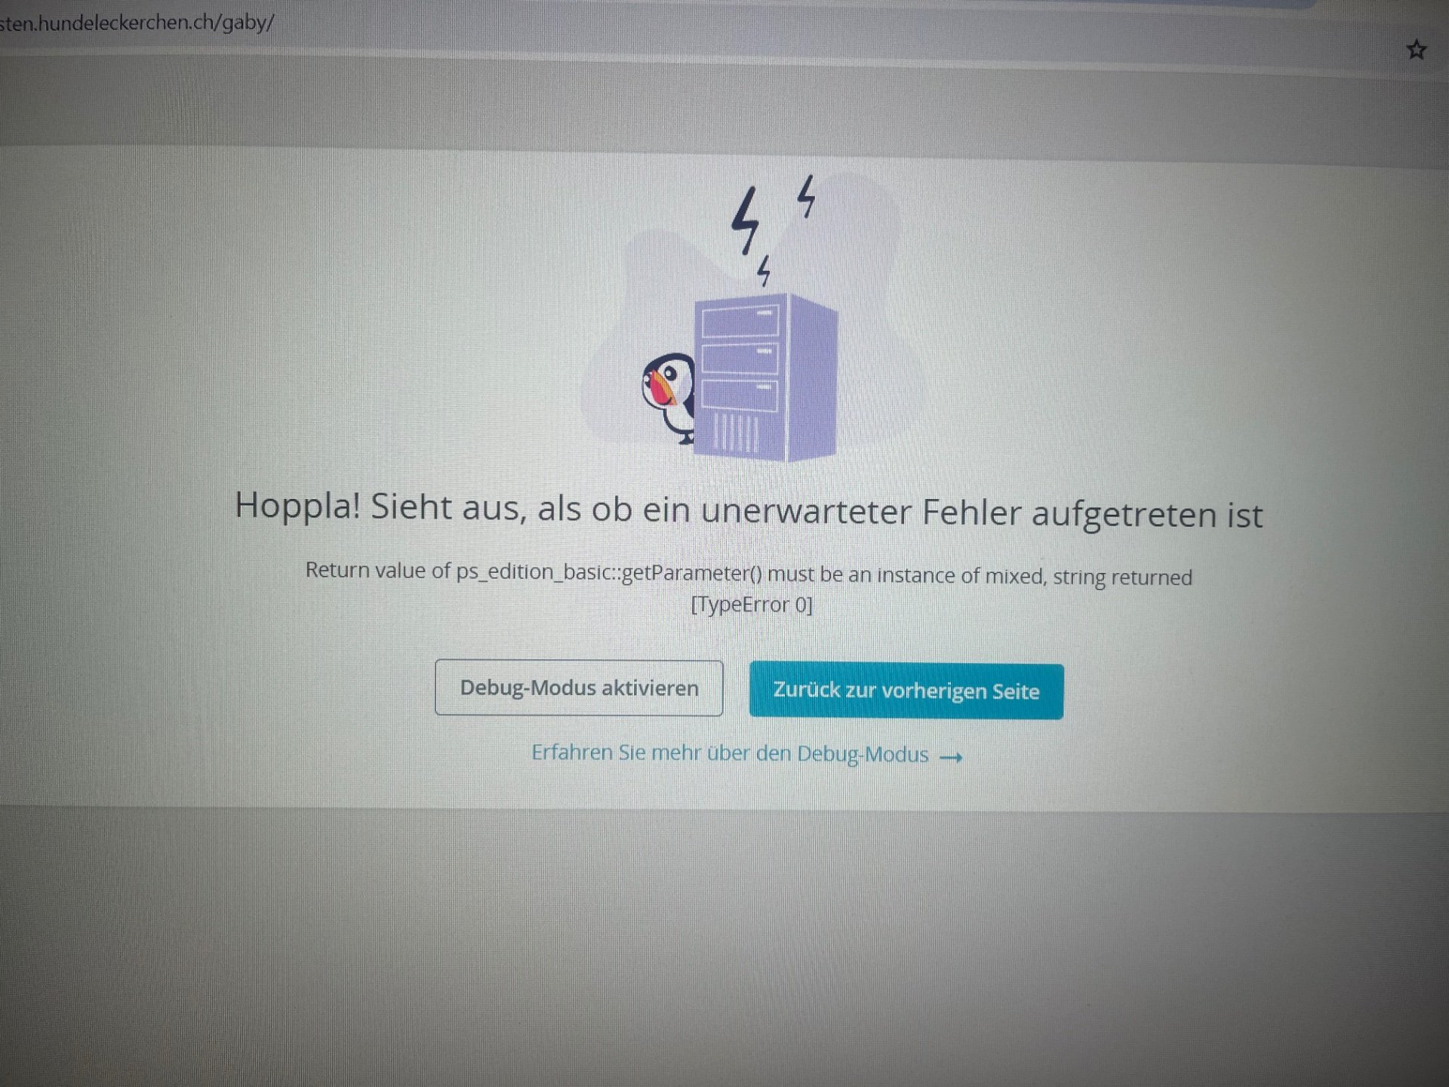Click the puffin mascot beside the server

[669, 398]
